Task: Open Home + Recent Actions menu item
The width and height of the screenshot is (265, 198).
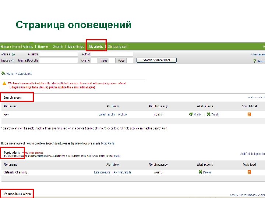Action: pyautogui.click(x=17, y=47)
